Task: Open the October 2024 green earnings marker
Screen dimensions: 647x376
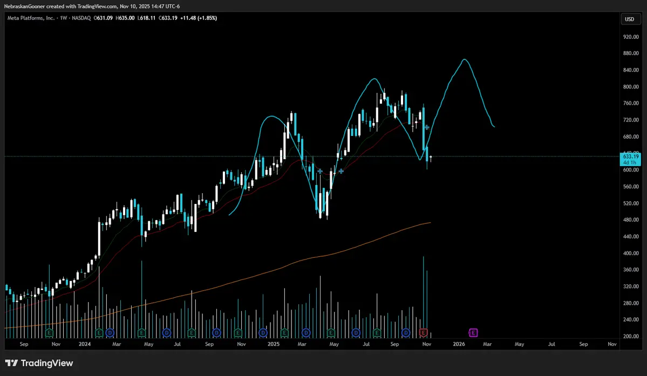Action: [238, 332]
